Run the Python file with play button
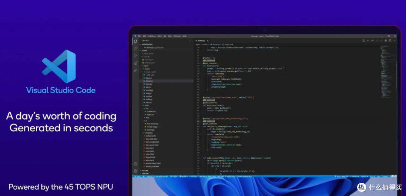The image size is (406, 196). 368,41
